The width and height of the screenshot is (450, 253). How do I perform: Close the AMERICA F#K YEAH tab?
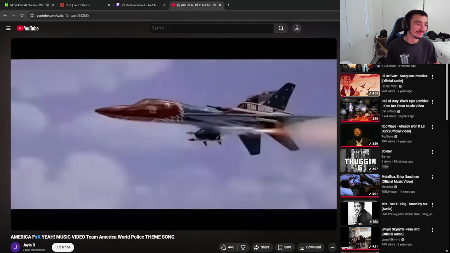[220, 5]
